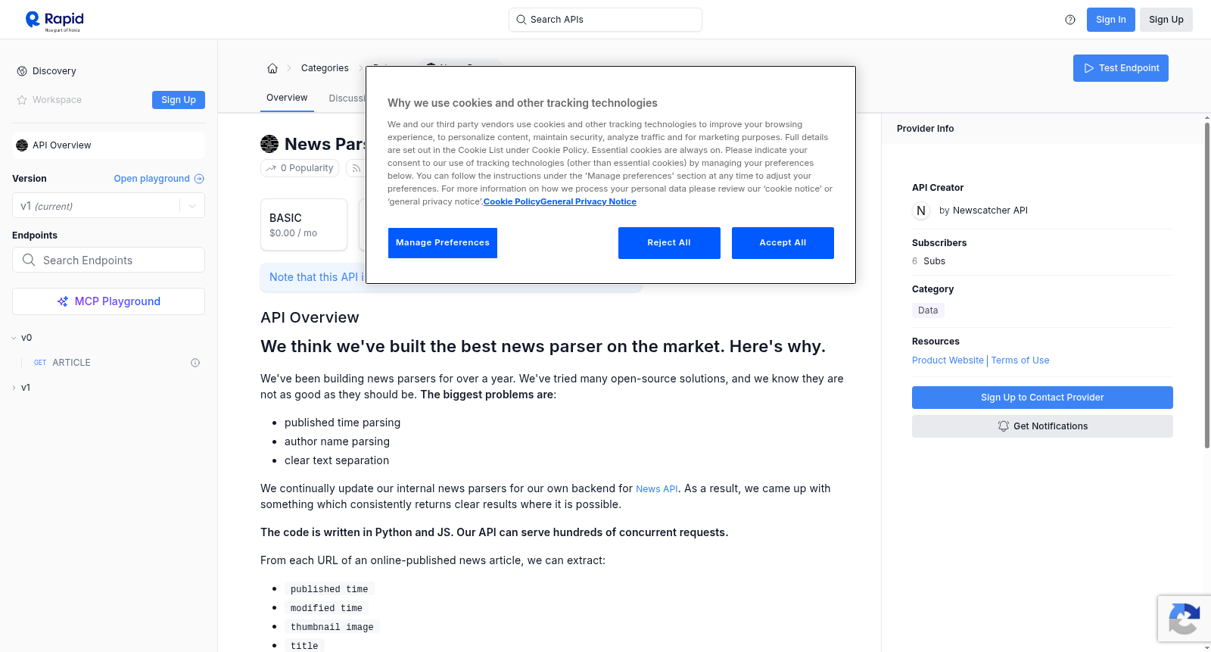Click the Test Endpoint button
Screen dimensions: 1211x652
1121,68
